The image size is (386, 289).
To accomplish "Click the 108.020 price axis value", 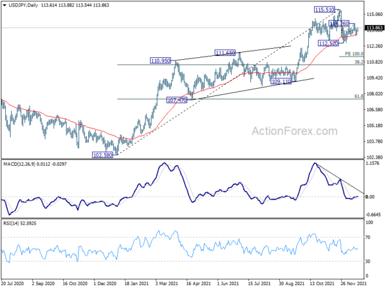I will pos(374,94).
